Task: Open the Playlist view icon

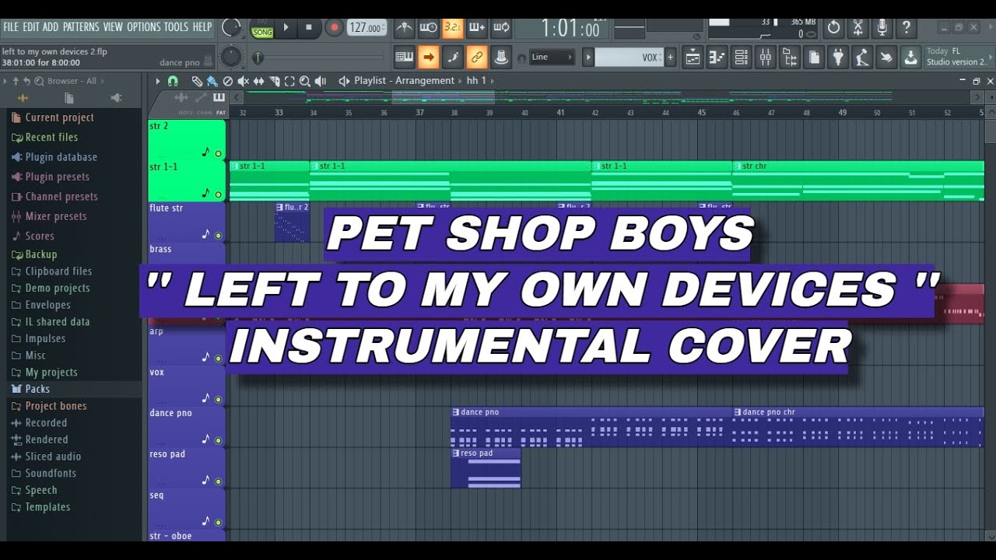Action: click(x=693, y=57)
